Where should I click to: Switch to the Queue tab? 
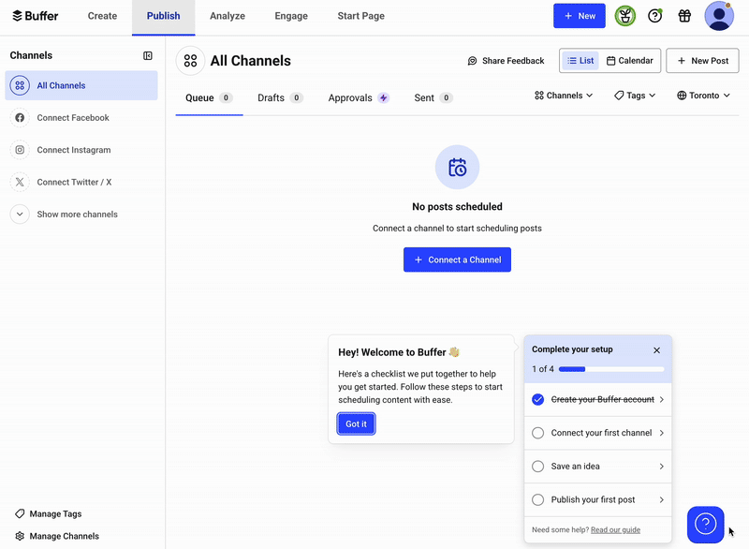coord(209,98)
